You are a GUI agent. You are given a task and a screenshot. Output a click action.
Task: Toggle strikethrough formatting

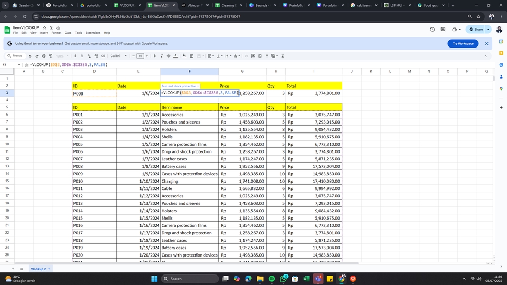[x=168, y=56]
